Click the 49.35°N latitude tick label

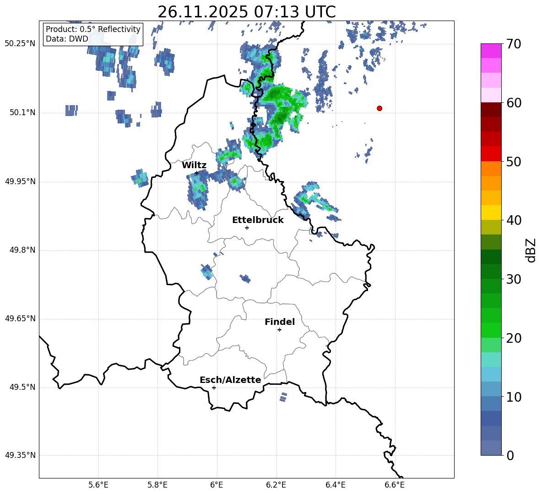click(20, 455)
